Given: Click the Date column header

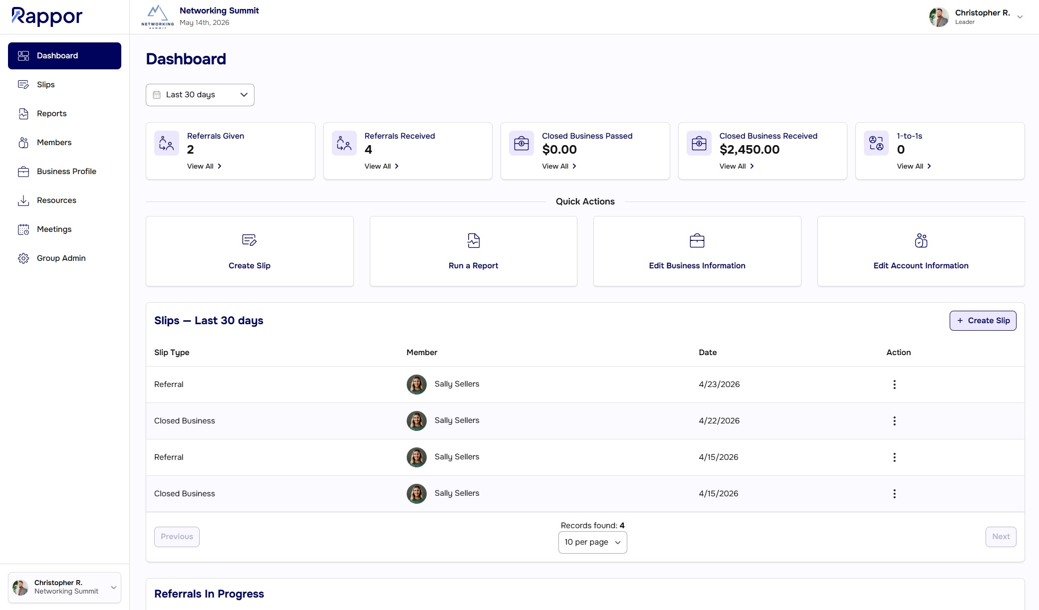Looking at the screenshot, I should tap(708, 353).
